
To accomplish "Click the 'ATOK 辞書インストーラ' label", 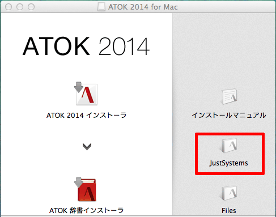I will coord(86,210).
